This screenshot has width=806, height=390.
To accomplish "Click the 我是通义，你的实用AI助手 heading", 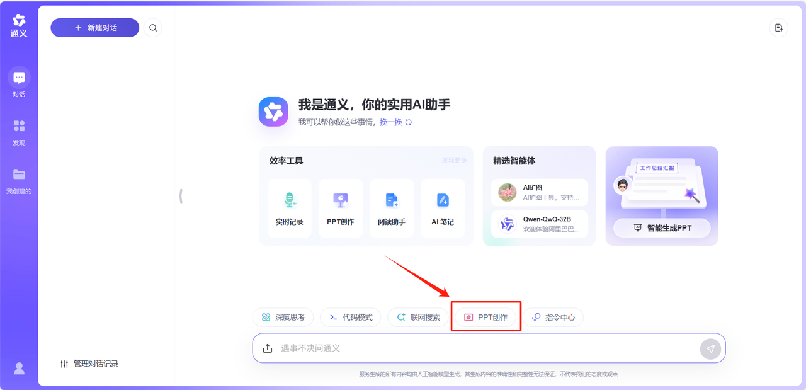I will click(x=375, y=105).
